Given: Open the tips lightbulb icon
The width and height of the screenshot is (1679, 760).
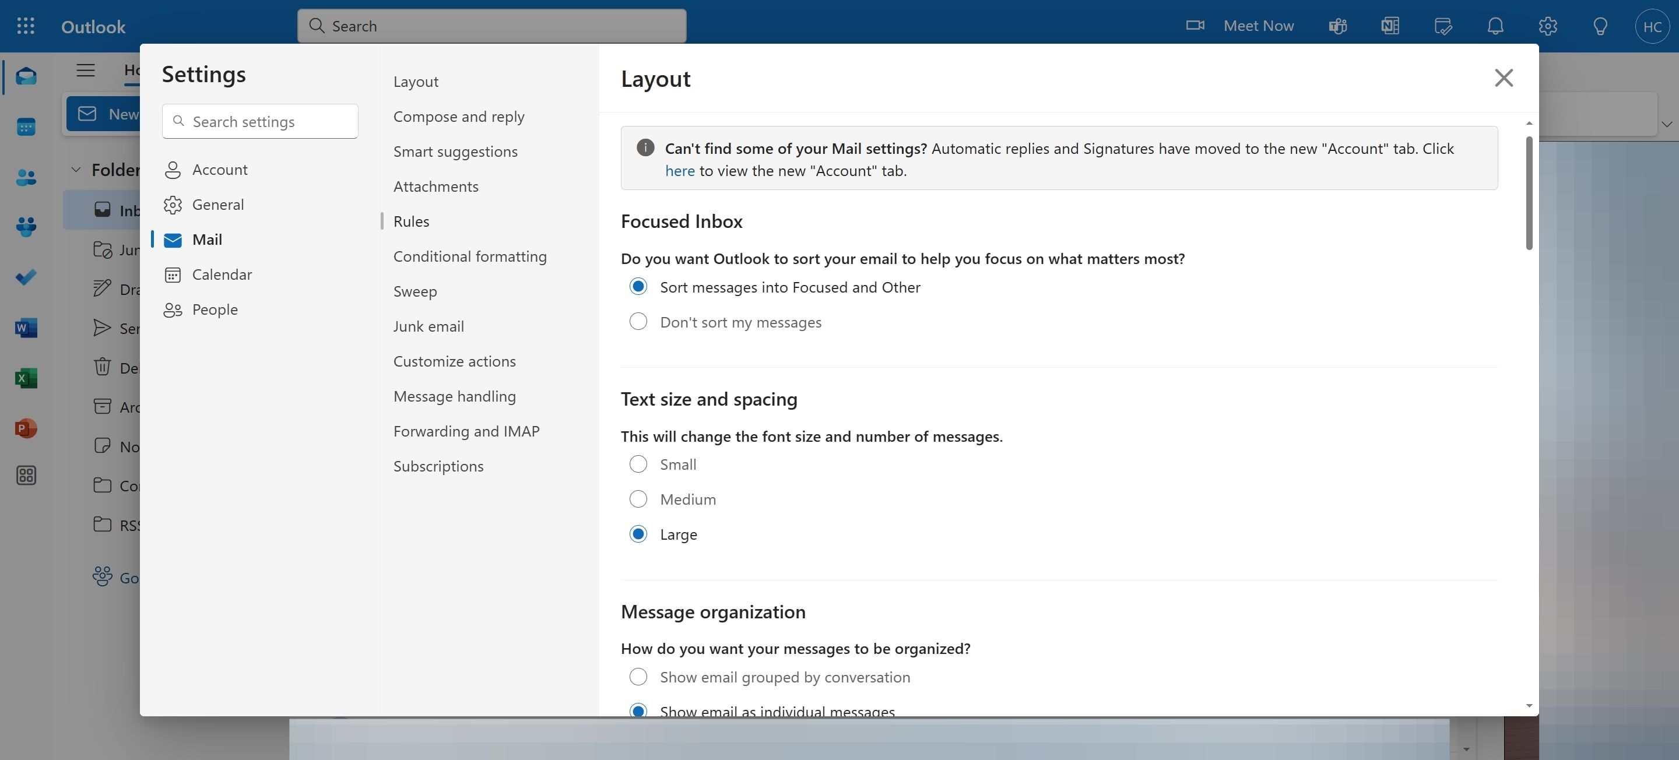Looking at the screenshot, I should click(1600, 26).
